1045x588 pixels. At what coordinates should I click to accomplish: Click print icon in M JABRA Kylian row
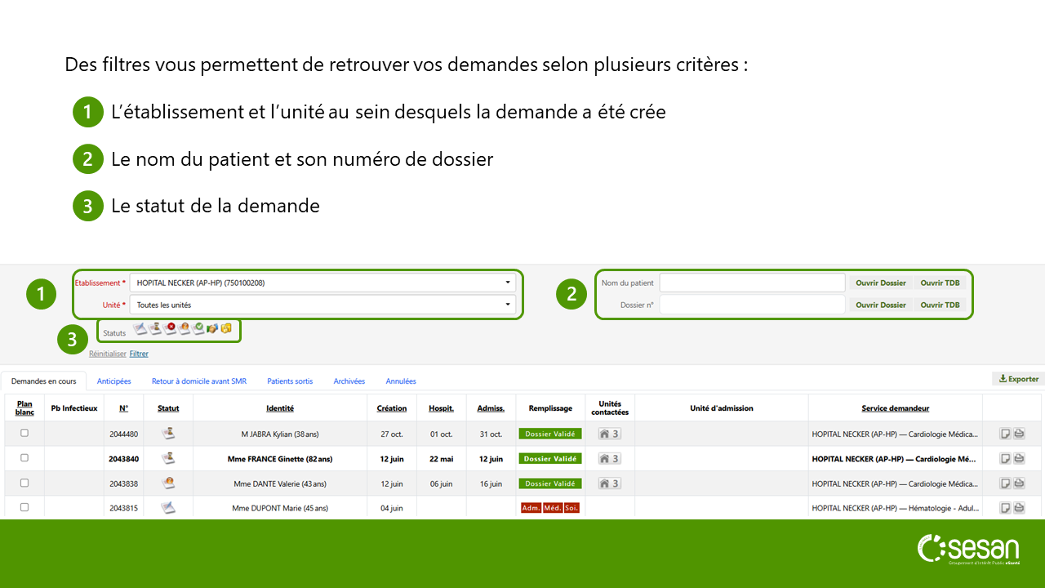pos(1019,434)
